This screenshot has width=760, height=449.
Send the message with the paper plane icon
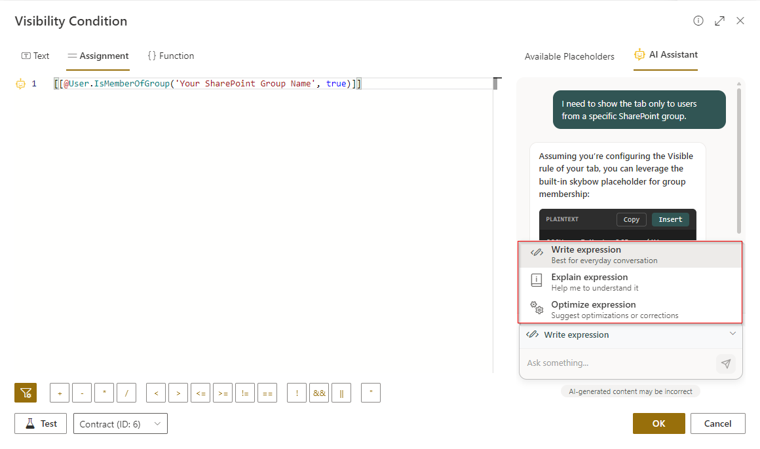[x=725, y=363]
